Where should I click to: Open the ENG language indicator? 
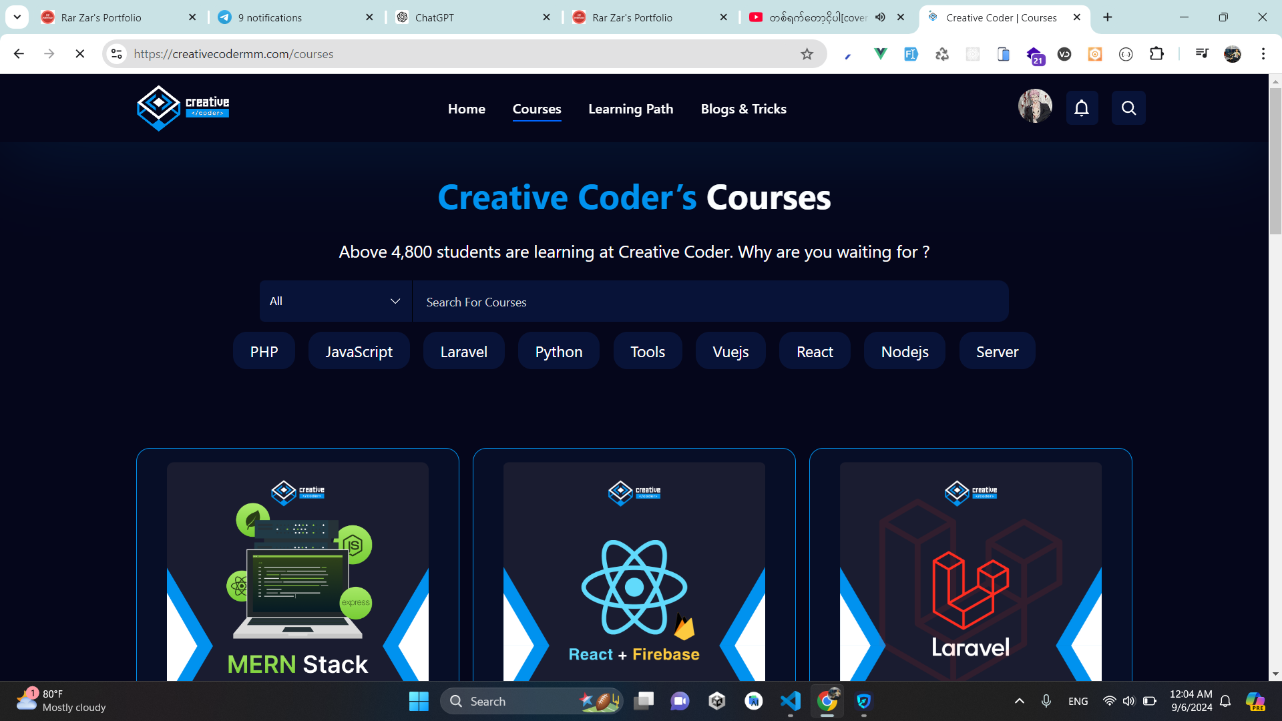[1078, 701]
